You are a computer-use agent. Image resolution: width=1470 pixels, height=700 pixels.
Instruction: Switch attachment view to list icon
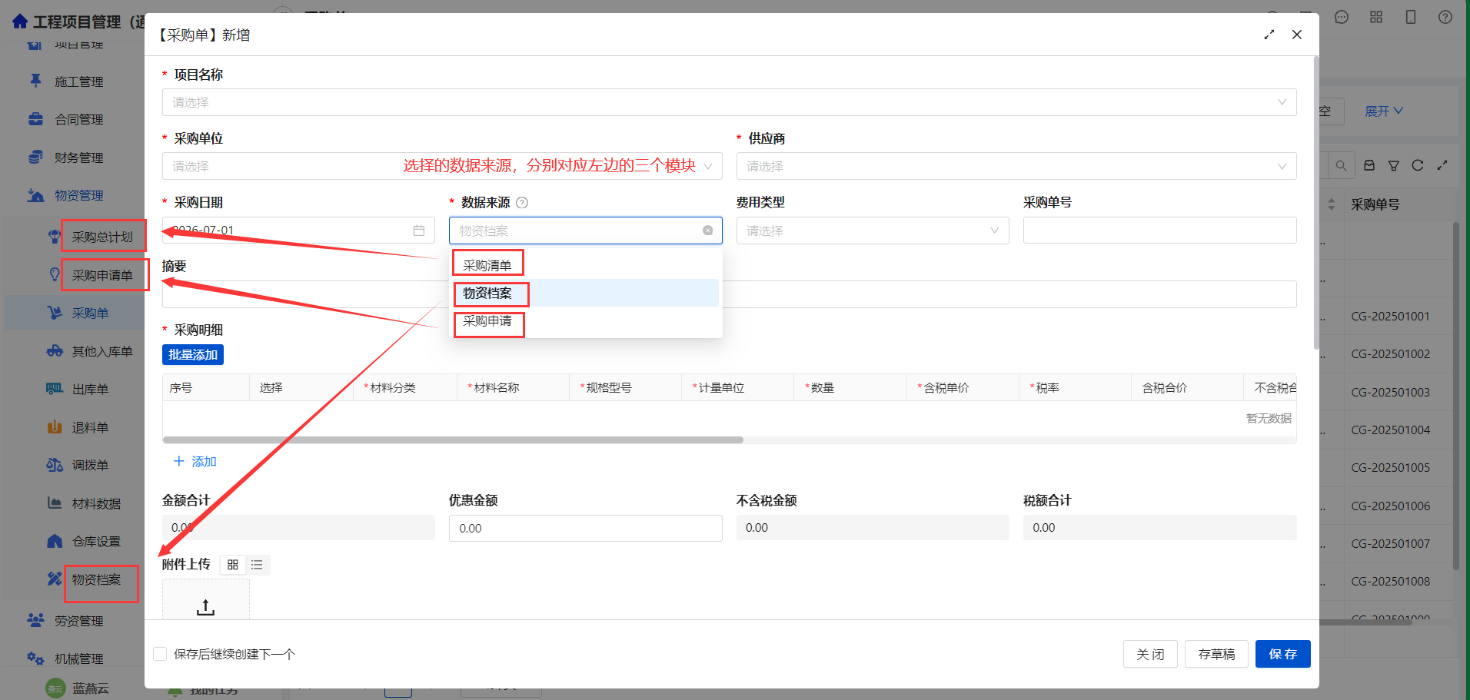tap(257, 565)
